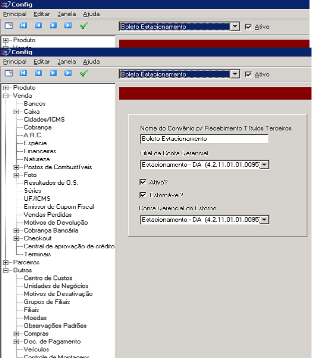Expand Produto node in front window tree

(6, 88)
